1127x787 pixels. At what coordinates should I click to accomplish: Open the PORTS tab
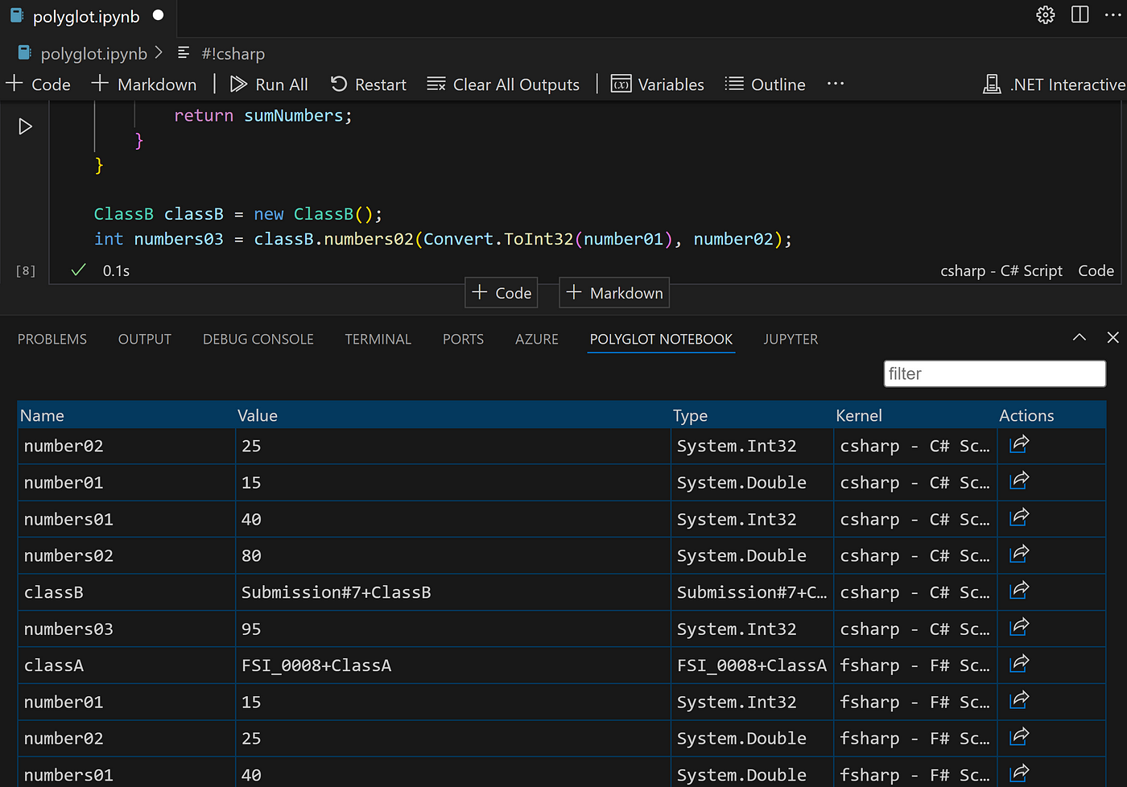464,340
